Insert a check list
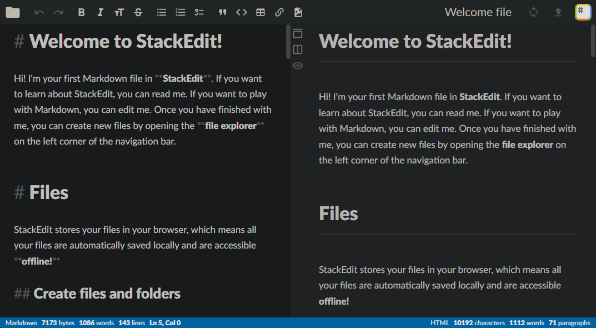This screenshot has height=328, width=596. (x=199, y=12)
